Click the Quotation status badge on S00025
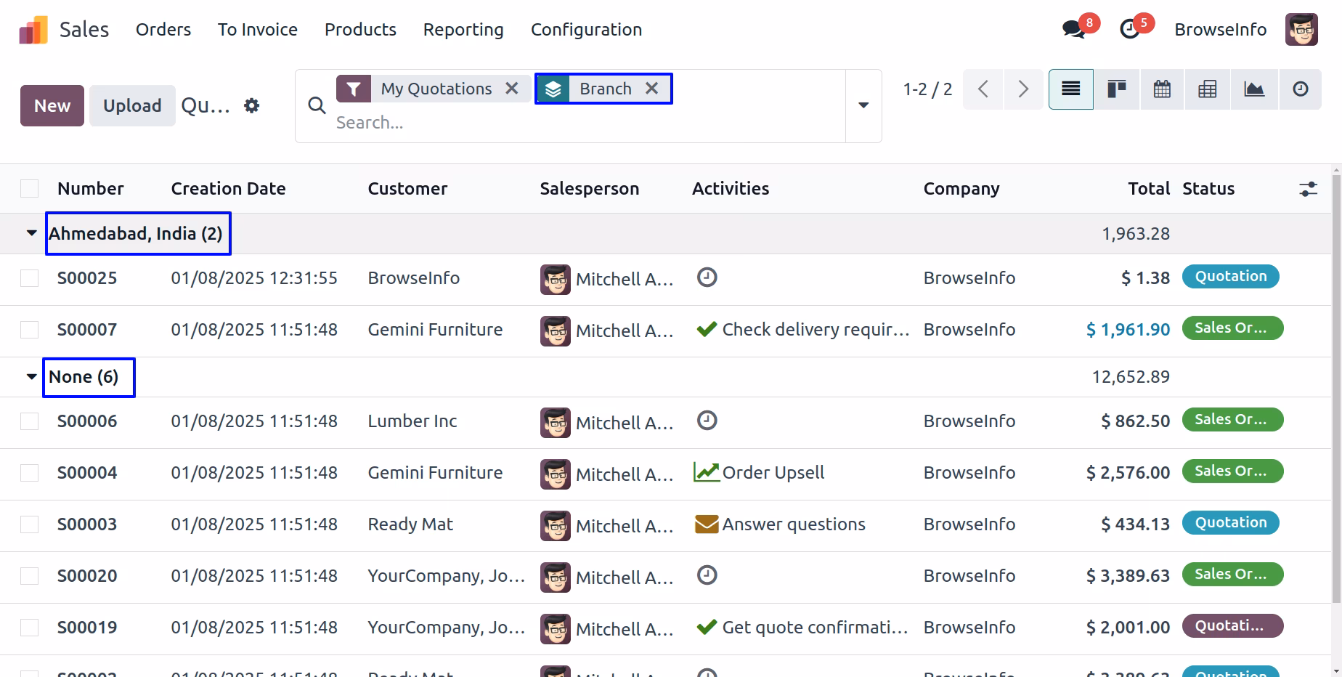 [x=1231, y=277]
